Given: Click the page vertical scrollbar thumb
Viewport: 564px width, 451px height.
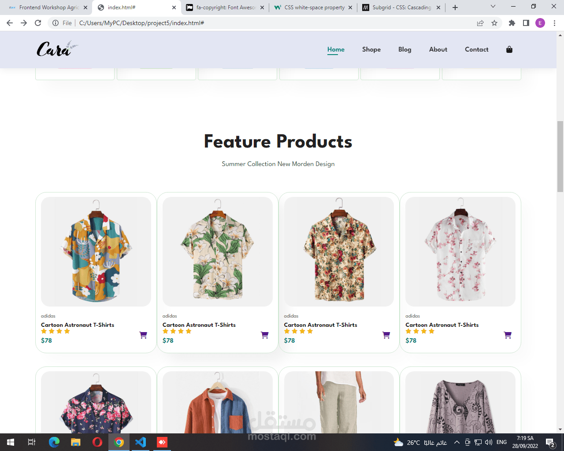Looking at the screenshot, I should (560, 156).
